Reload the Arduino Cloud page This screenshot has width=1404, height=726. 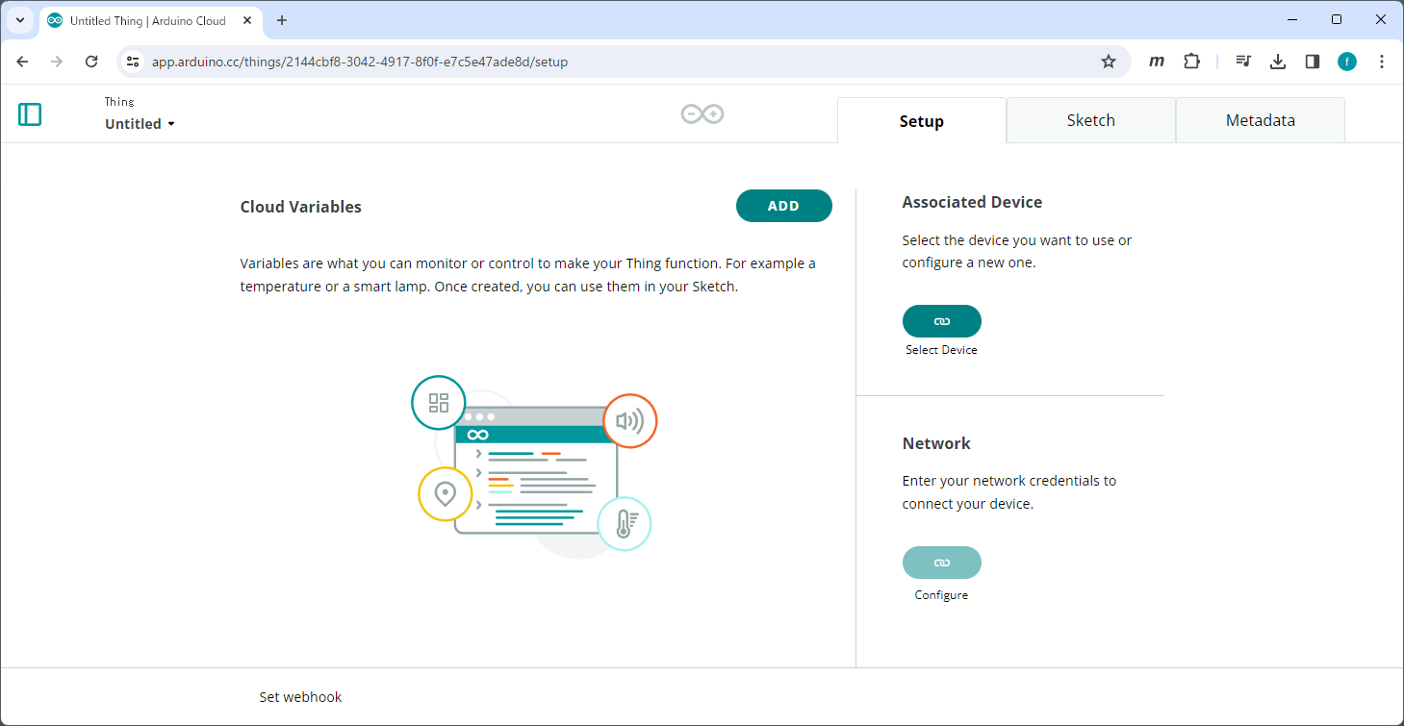click(91, 61)
